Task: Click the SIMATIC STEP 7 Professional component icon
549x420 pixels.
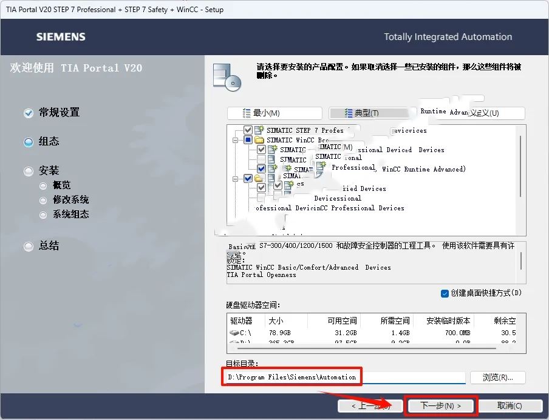Action: (260, 130)
